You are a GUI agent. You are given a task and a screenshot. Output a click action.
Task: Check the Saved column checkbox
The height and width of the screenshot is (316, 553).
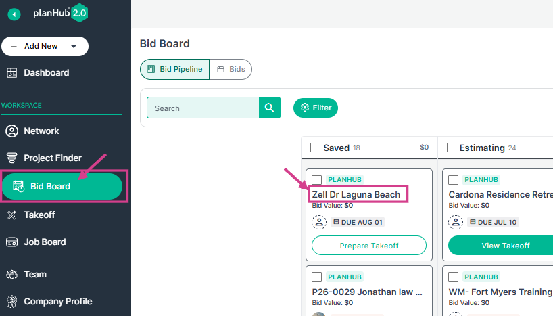coord(315,148)
